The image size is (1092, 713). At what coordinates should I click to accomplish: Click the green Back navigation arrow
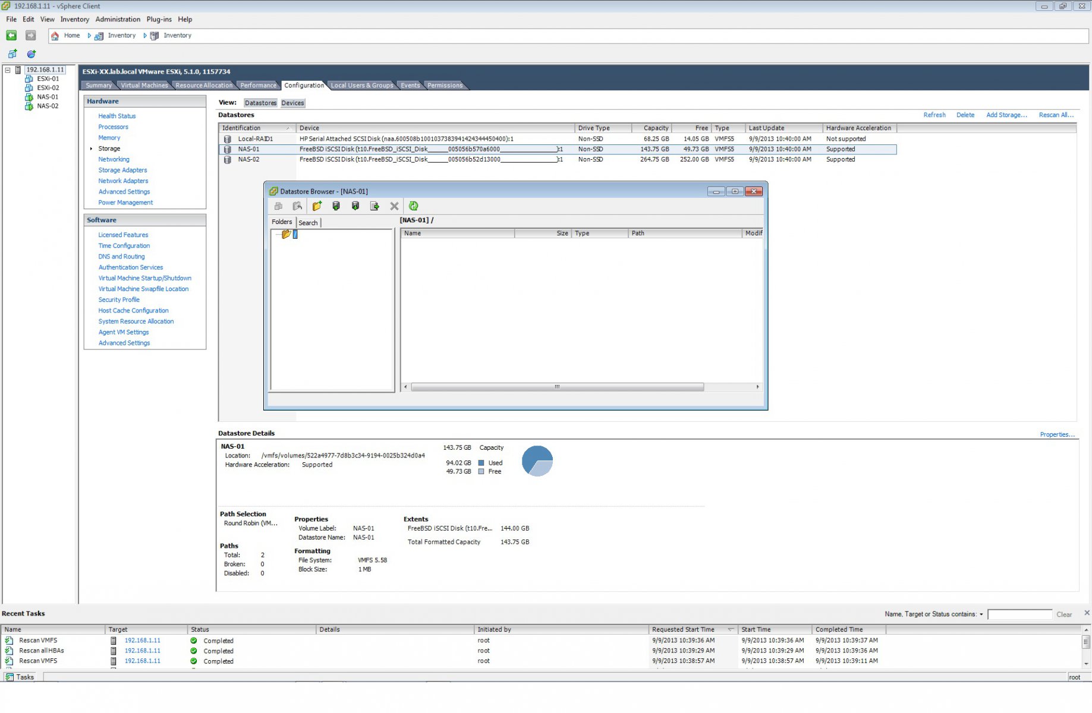[x=11, y=36]
